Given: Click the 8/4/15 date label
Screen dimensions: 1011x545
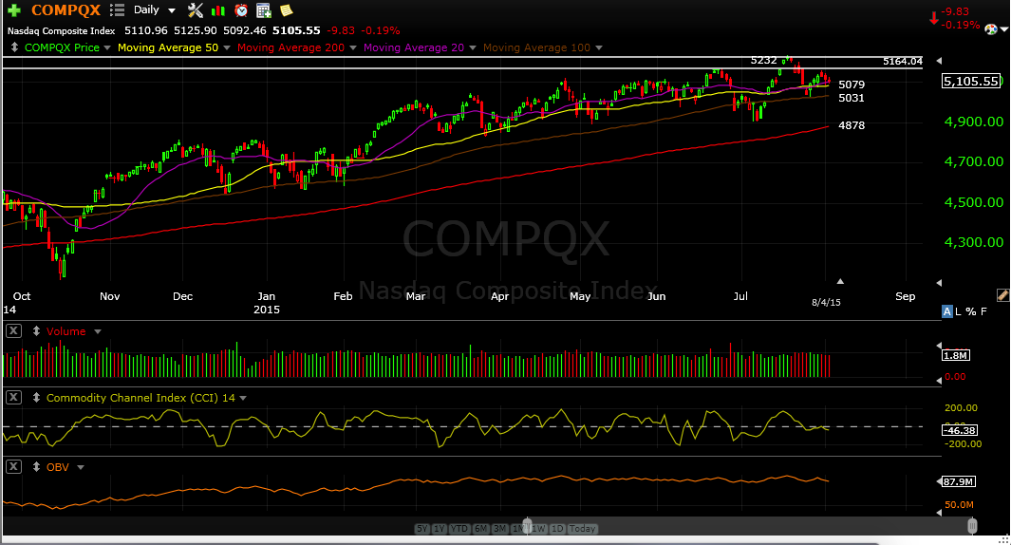Looking at the screenshot, I should (x=826, y=302).
